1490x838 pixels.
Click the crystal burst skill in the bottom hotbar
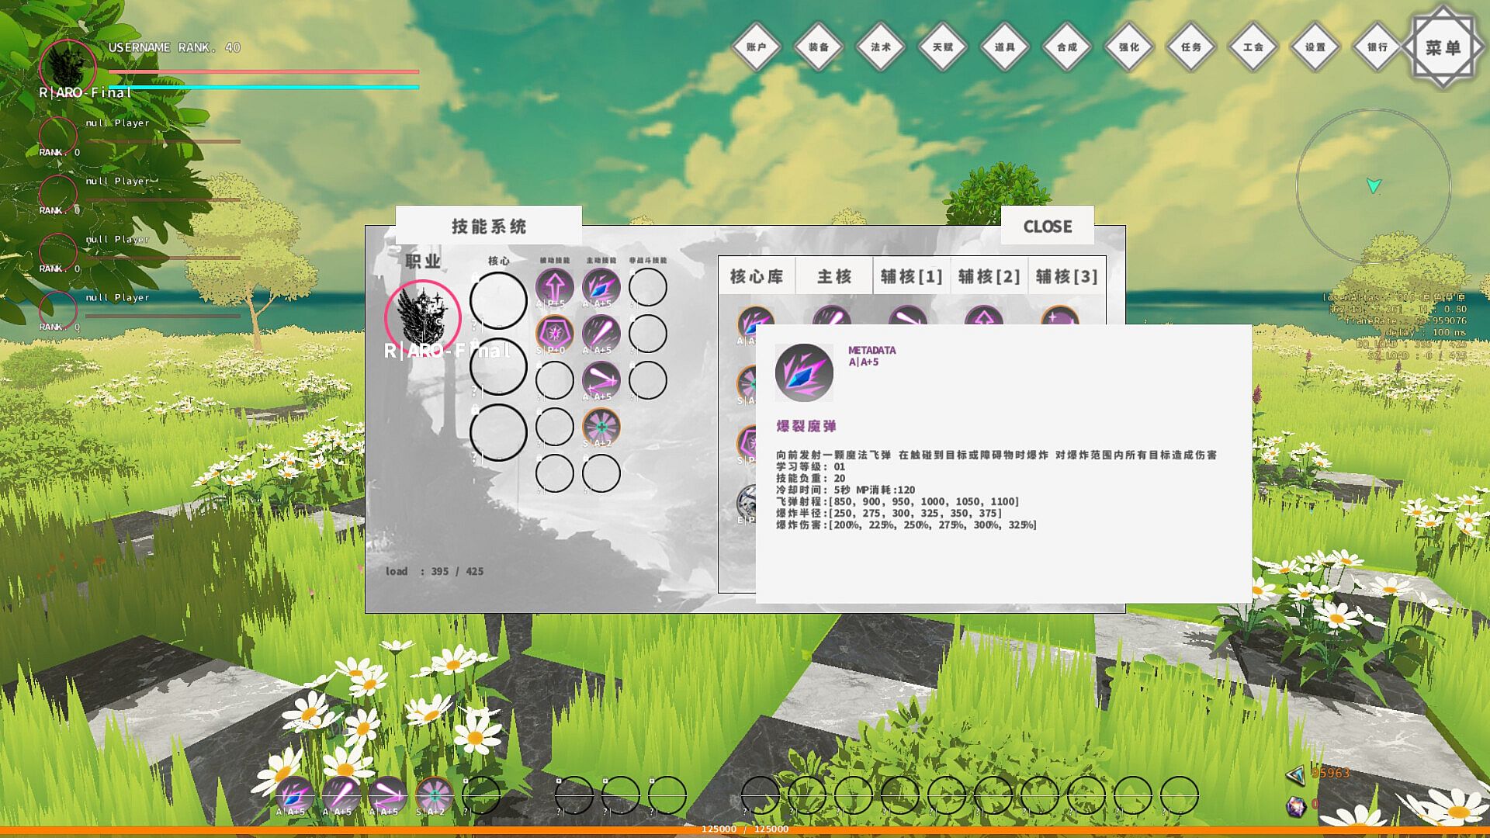293,795
